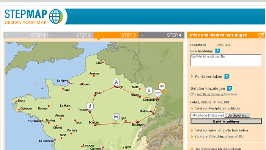Switch to STEP 4 tab
Image resolution: width=266 pixels, height=150 pixels.
pyautogui.click(x=174, y=35)
